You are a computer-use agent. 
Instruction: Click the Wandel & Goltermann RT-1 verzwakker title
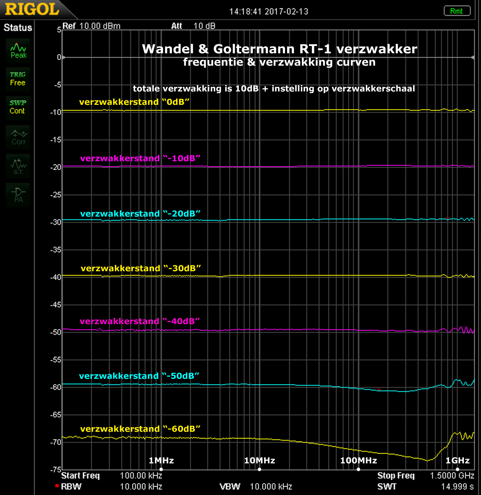click(x=280, y=49)
